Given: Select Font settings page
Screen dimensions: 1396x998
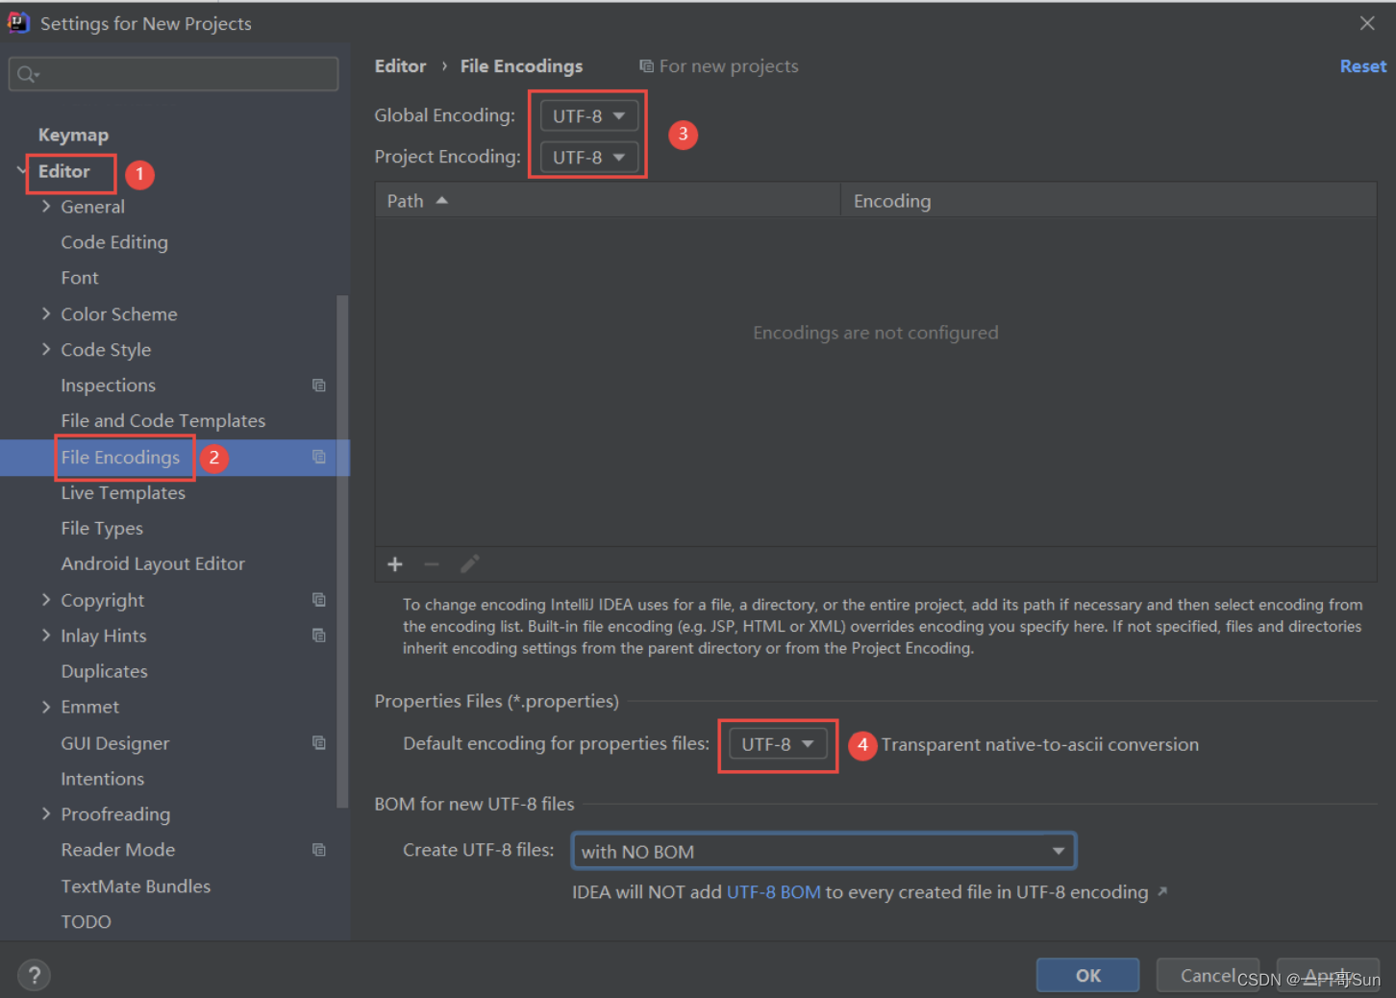Looking at the screenshot, I should tap(80, 278).
